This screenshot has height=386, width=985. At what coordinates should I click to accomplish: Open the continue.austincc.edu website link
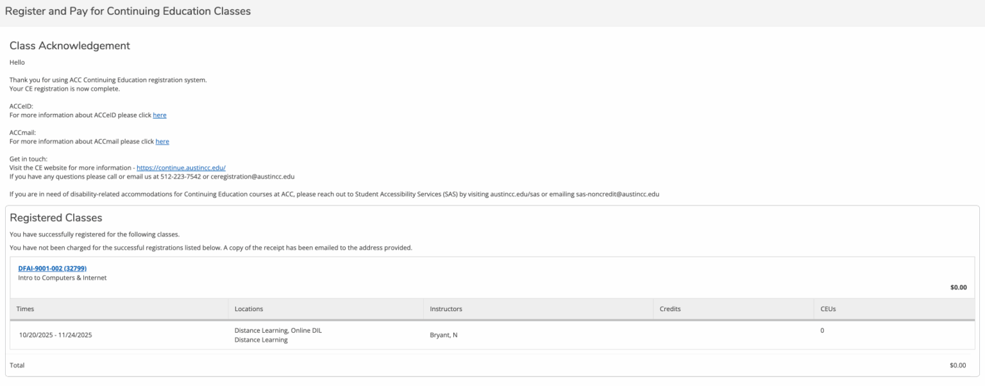tap(181, 168)
